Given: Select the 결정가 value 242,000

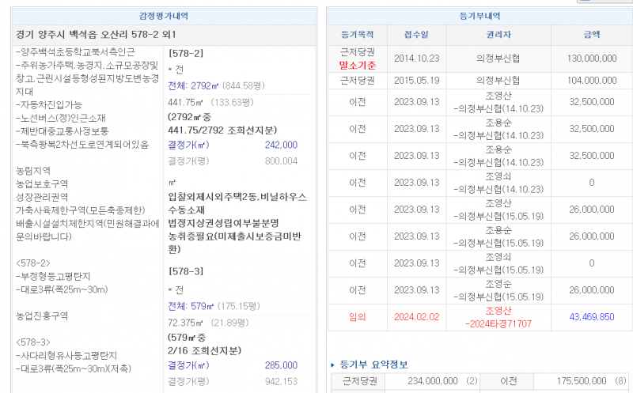Looking at the screenshot, I should click(x=281, y=145).
